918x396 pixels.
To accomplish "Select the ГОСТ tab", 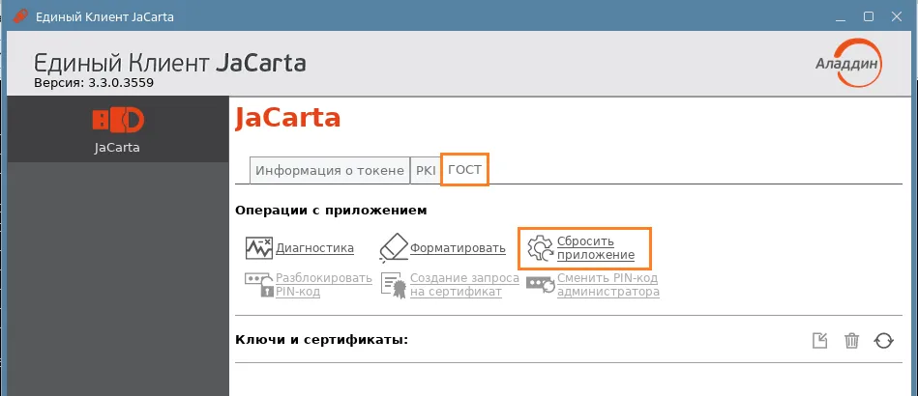I will 464,170.
